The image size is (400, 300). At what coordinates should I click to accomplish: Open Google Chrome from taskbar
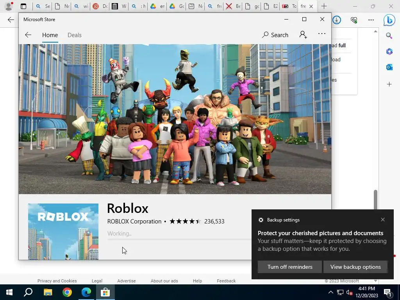point(67,292)
